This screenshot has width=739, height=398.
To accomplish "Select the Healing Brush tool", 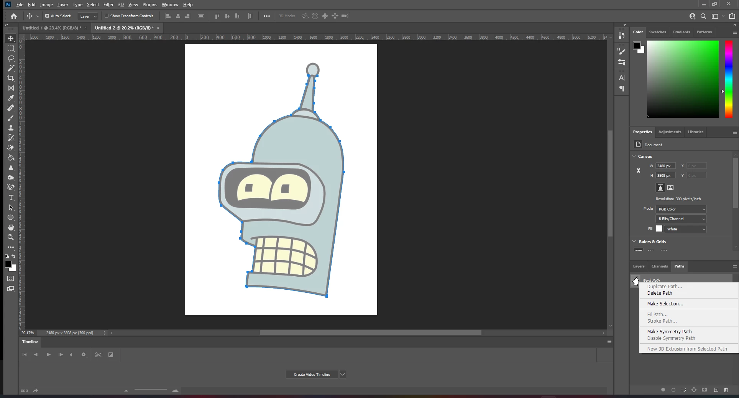I will 11,108.
